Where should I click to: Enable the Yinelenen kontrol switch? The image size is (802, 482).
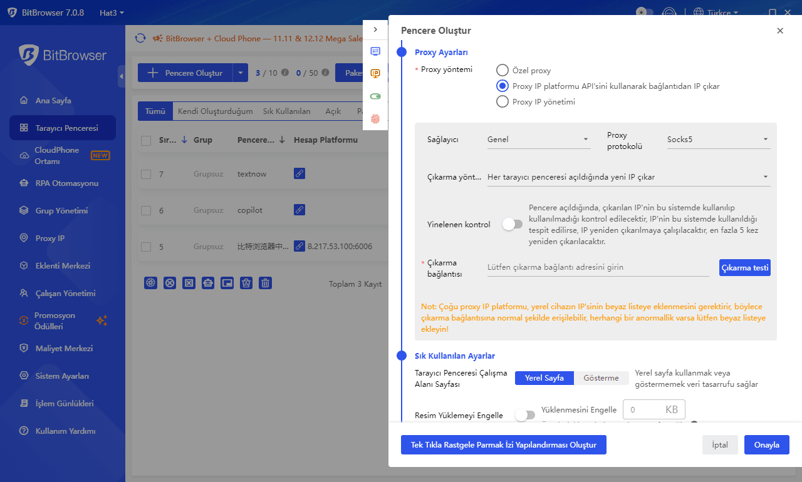point(512,224)
